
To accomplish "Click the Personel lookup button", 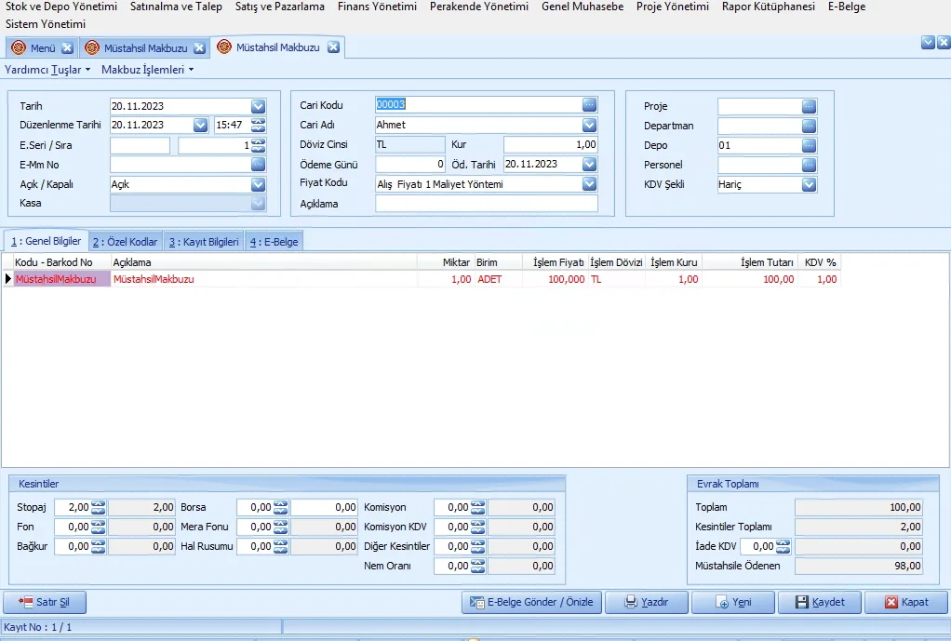I will (809, 165).
